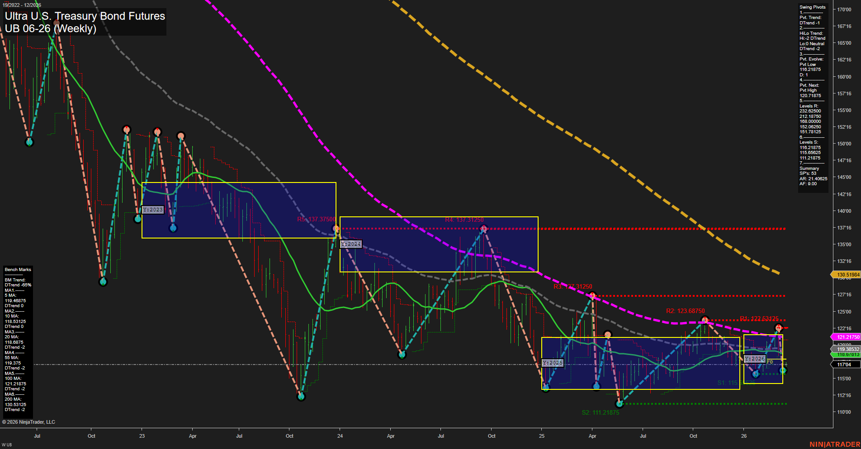The height and width of the screenshot is (449, 861).
Task: Click the Y:2025 year range label
Action: pyautogui.click(x=553, y=362)
